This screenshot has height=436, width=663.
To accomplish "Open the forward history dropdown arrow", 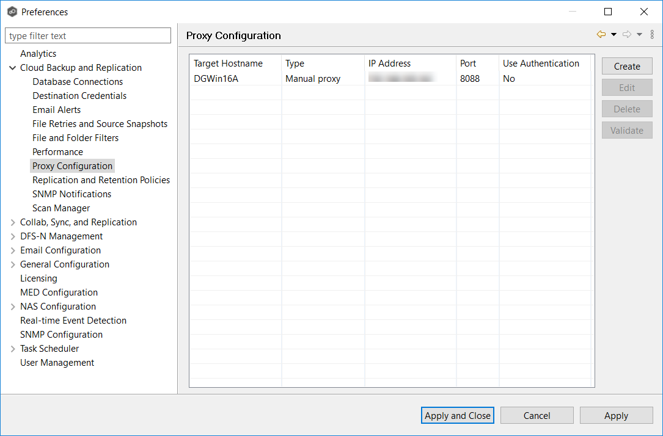I will (x=639, y=35).
